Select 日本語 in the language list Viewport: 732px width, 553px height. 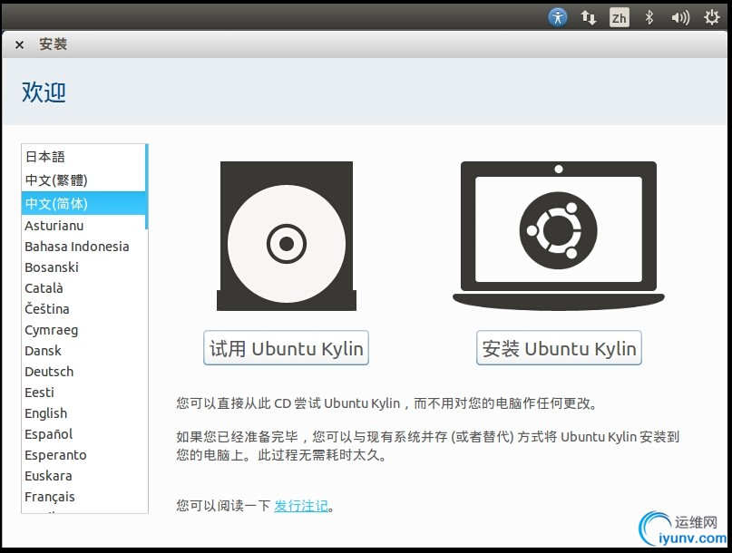click(83, 156)
